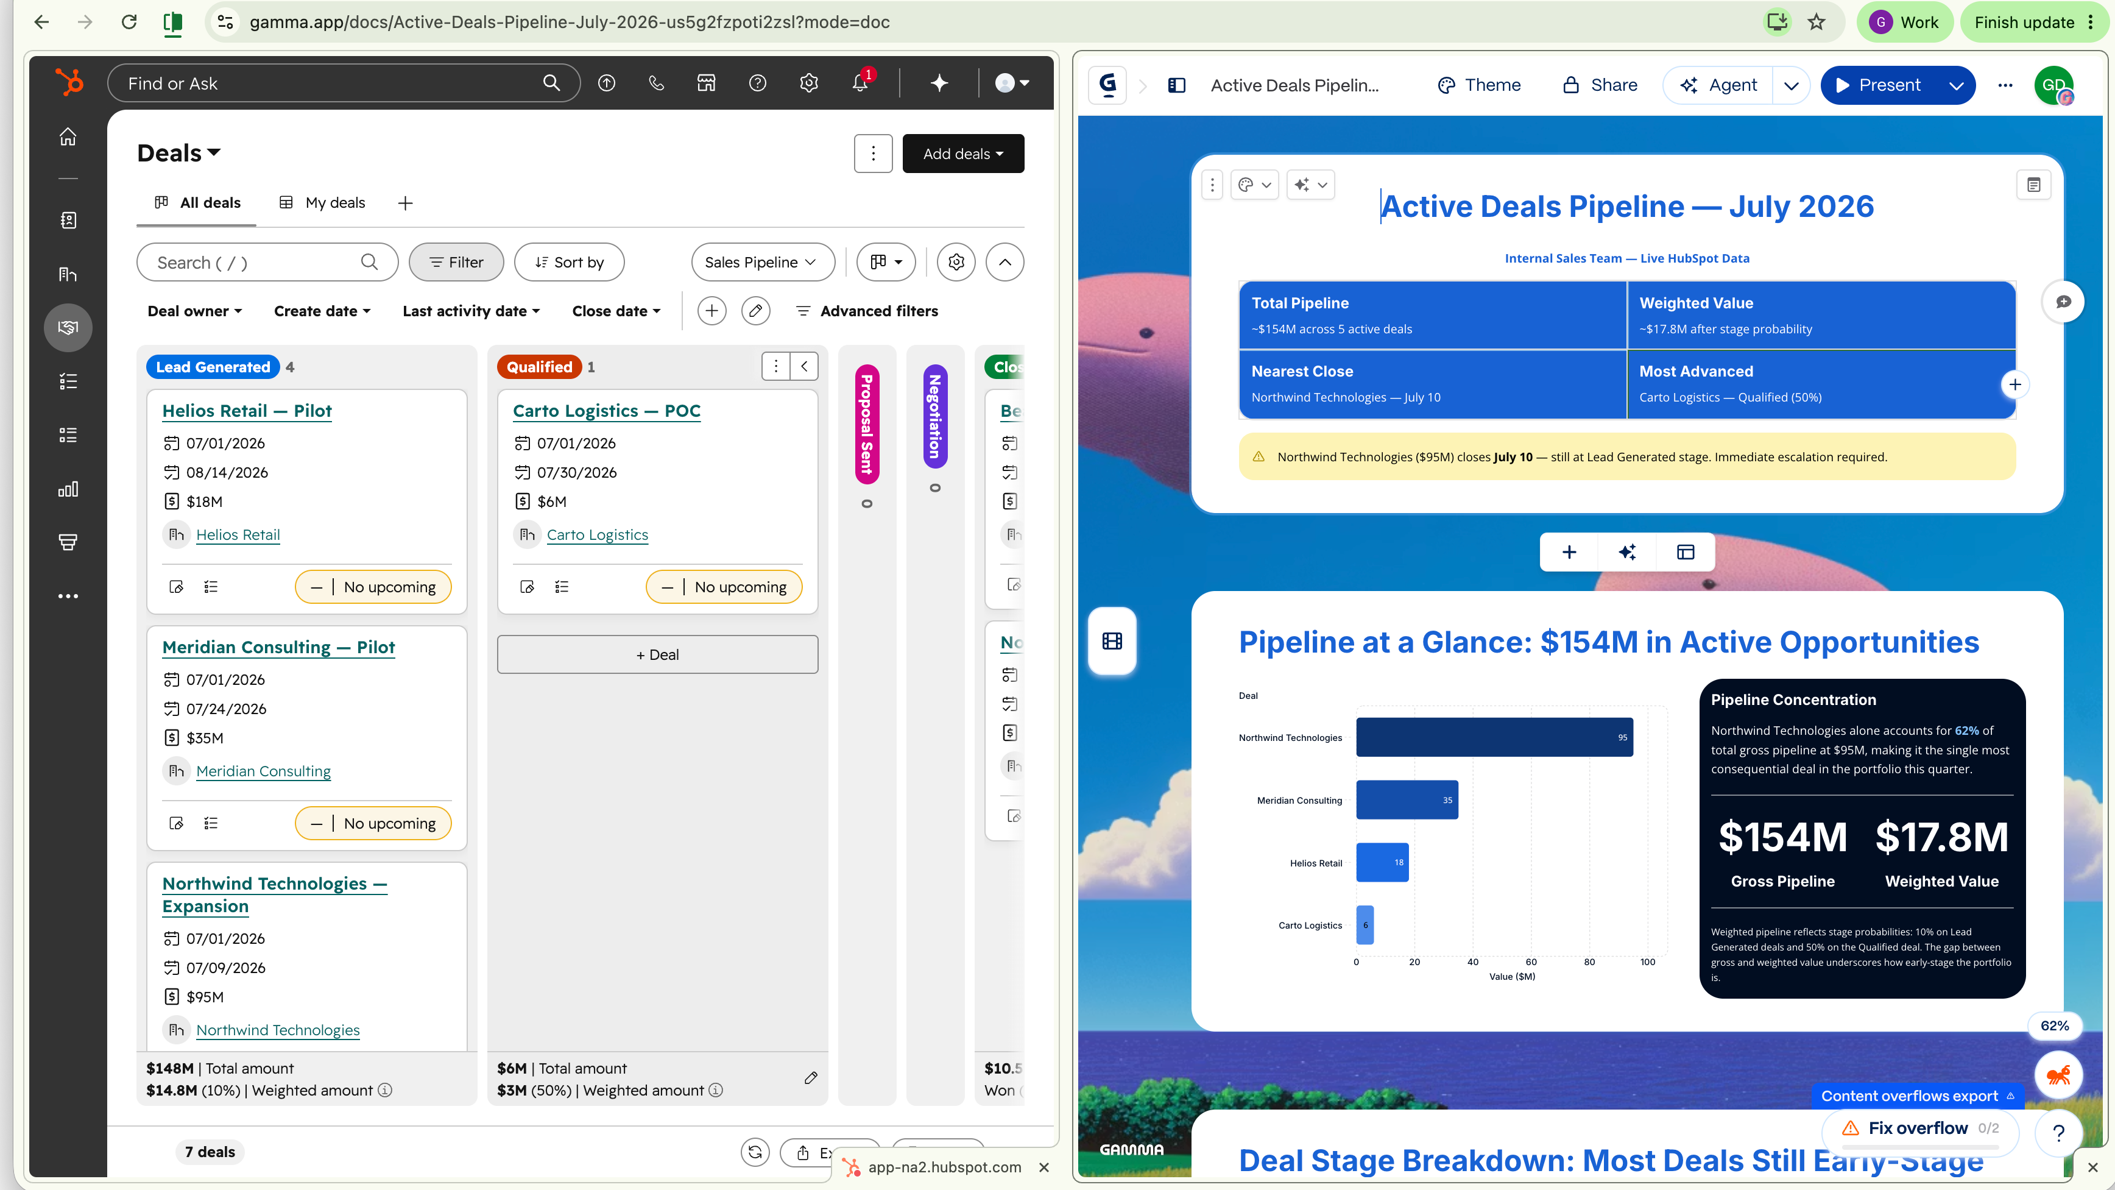Open HubSpot Home from the sidebar
Viewport: 2115px width, 1190px height.
68,137
